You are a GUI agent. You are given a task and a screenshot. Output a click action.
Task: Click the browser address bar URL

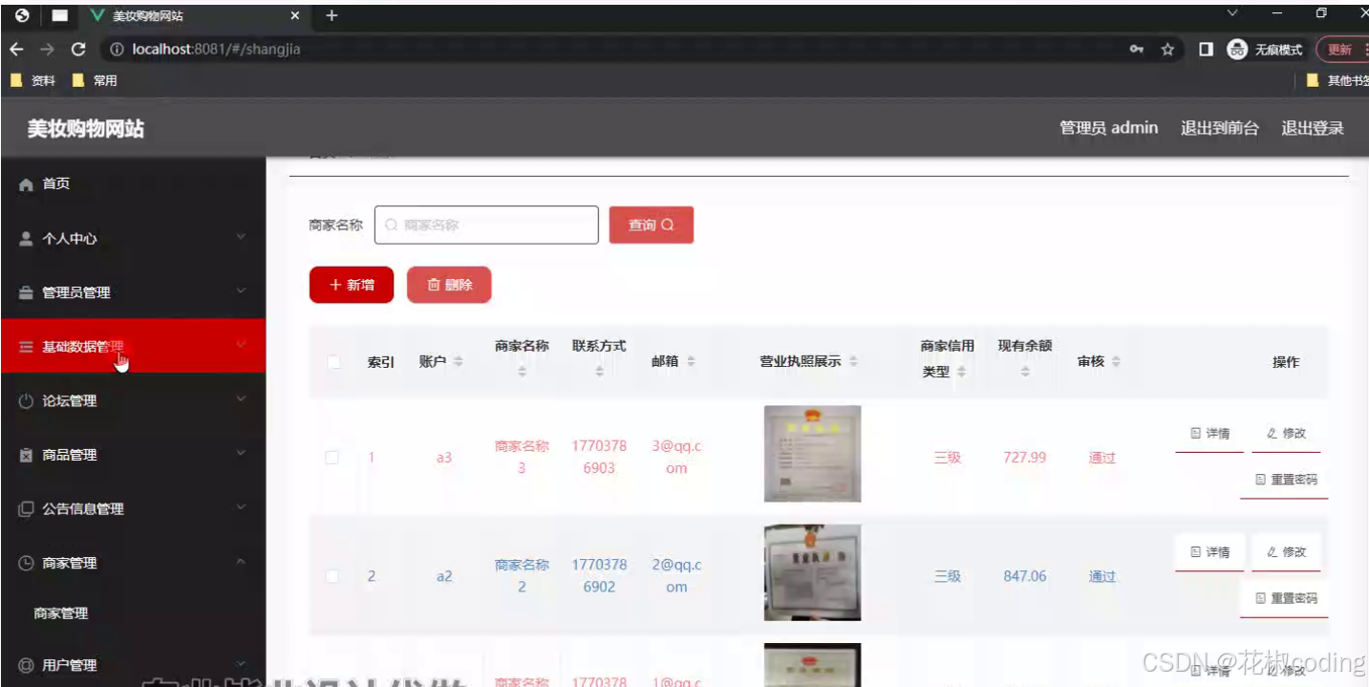tap(216, 50)
